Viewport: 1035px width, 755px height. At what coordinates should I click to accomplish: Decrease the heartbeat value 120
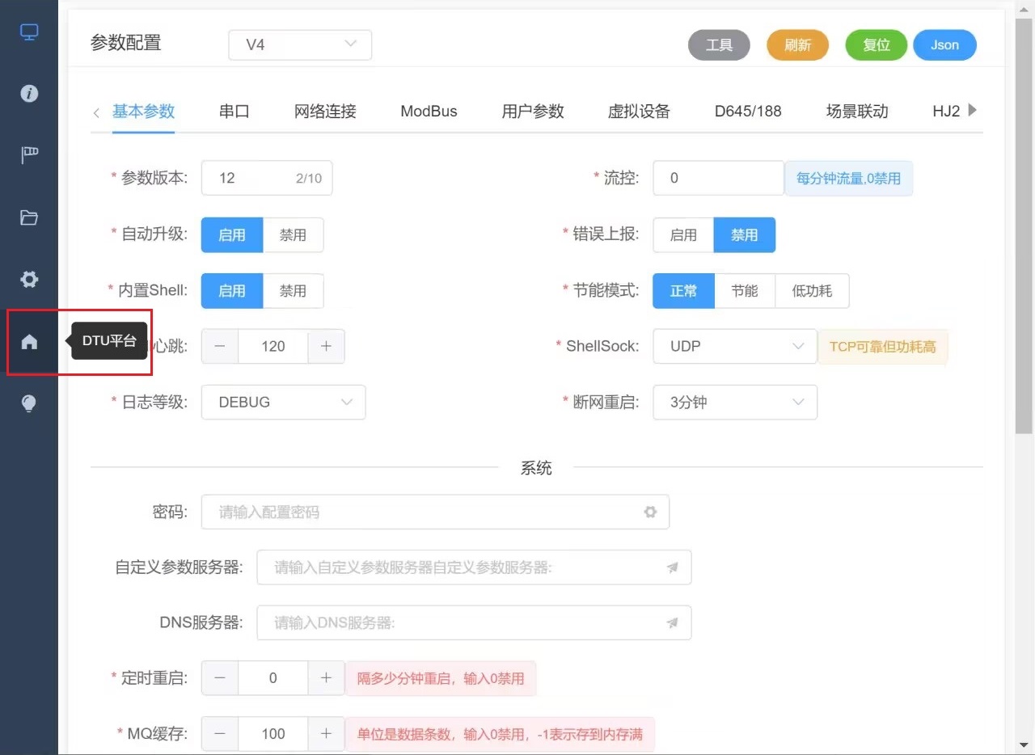[220, 346]
